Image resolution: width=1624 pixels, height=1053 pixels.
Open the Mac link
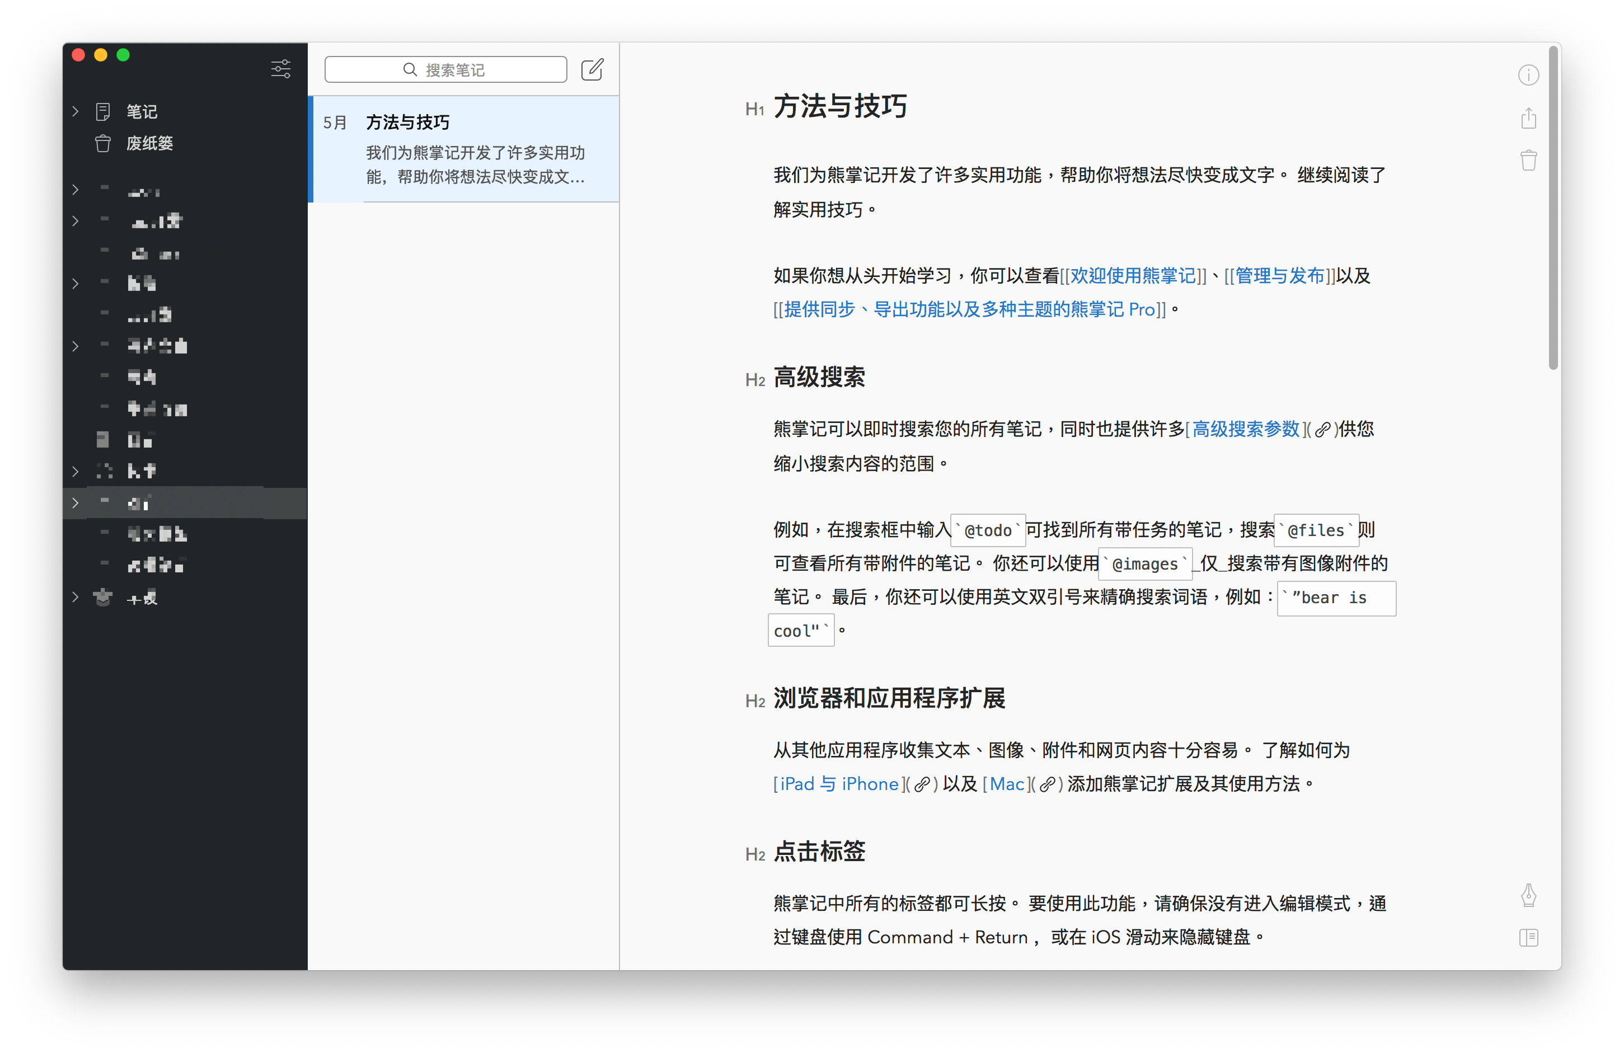pyautogui.click(x=1007, y=784)
